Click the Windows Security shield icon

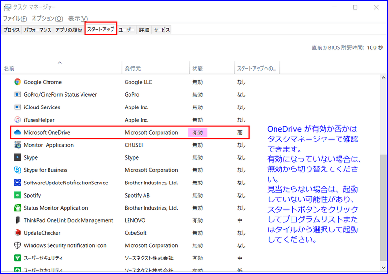point(17,245)
